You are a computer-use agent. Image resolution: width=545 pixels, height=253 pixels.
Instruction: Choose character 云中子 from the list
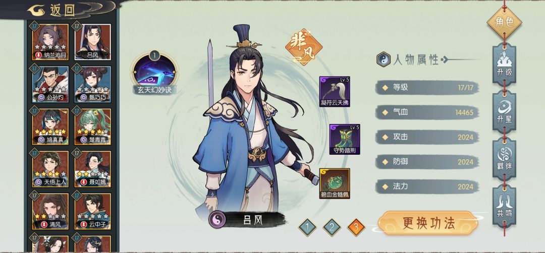[x=93, y=211]
